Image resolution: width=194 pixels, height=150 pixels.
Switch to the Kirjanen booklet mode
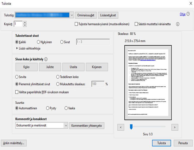[97, 67]
